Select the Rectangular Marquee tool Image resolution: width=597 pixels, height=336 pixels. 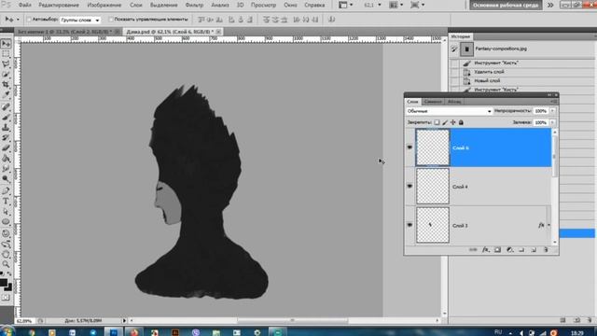(6, 54)
